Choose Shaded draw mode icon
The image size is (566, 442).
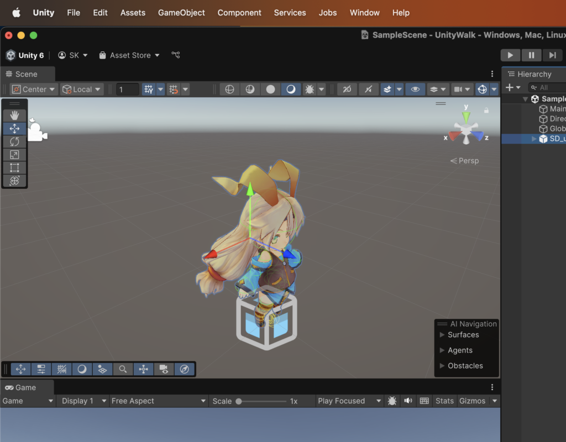(291, 89)
